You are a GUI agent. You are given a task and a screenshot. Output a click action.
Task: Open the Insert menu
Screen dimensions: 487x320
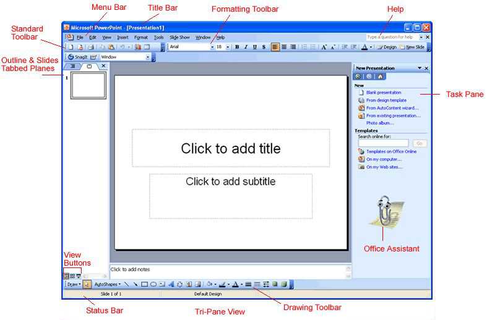(x=123, y=38)
